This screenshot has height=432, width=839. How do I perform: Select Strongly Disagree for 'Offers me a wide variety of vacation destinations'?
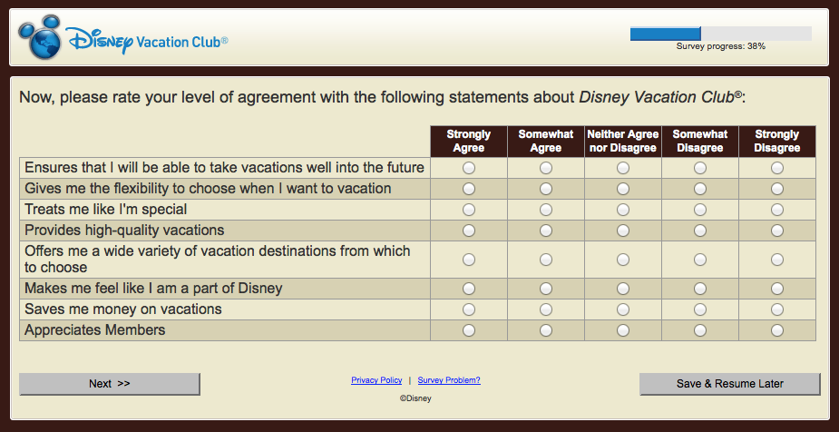[777, 260]
